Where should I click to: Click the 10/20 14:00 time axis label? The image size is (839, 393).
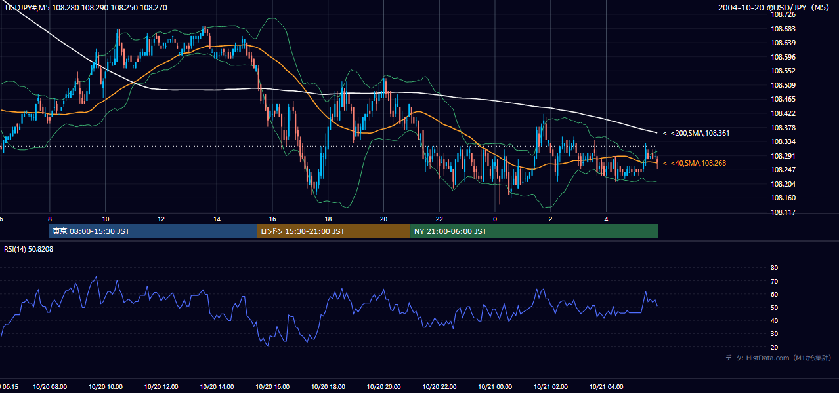click(x=217, y=387)
